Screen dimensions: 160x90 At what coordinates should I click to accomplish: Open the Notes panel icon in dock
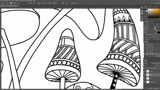tap(142, 14)
